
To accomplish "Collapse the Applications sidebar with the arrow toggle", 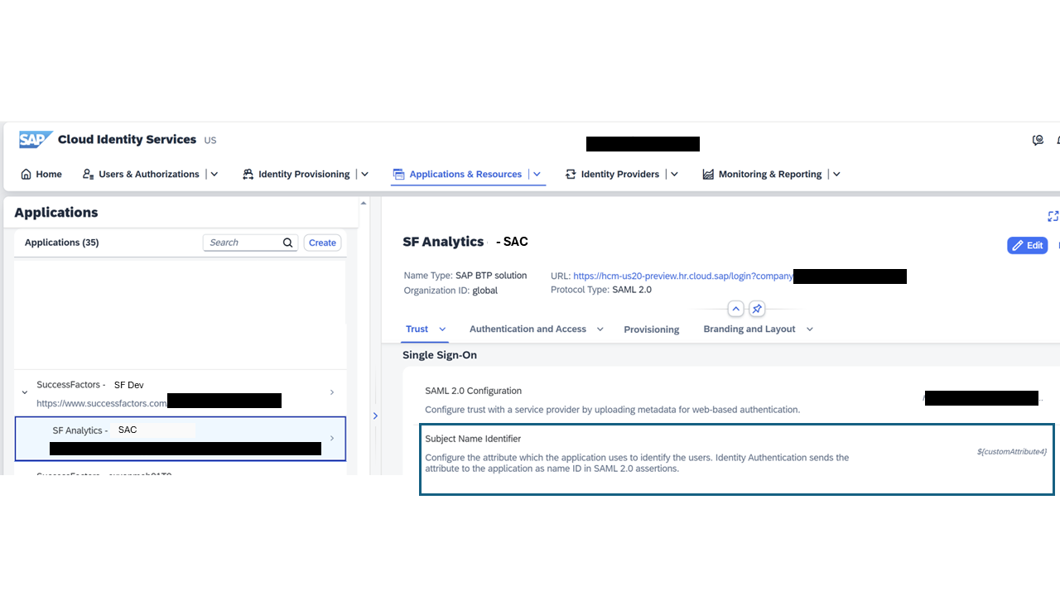I will (375, 416).
